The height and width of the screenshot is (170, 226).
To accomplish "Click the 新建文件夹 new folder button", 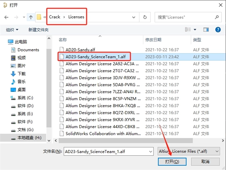I will pyautogui.click(x=38, y=29).
